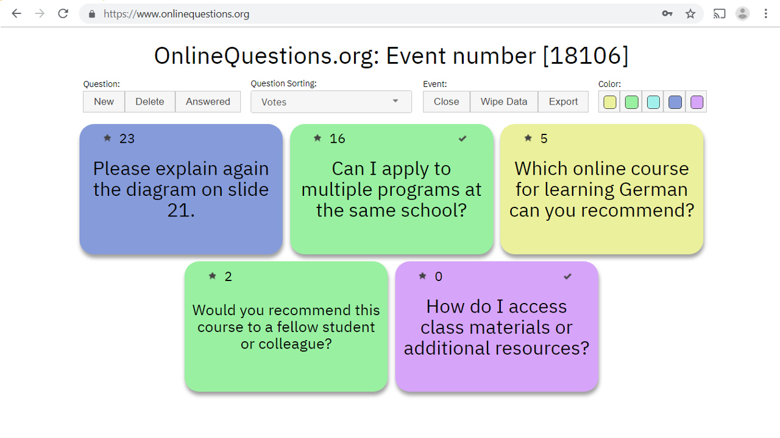Toggle the answered checkmark on "How do I access" card

[x=567, y=276]
